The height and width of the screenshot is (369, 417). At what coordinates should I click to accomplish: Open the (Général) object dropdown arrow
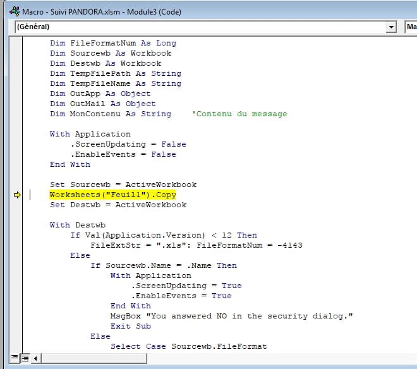[x=392, y=27]
